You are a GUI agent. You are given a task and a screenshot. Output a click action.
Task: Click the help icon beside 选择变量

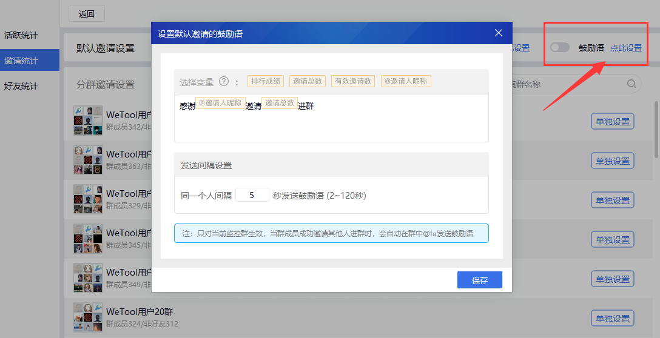(x=224, y=82)
